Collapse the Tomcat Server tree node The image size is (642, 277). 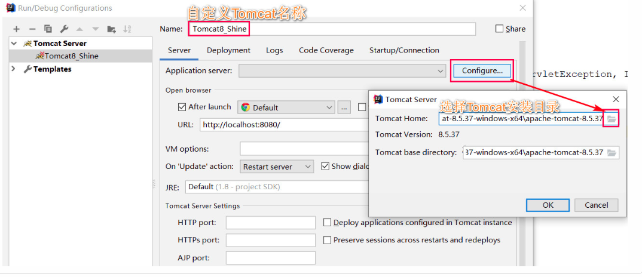(14, 44)
